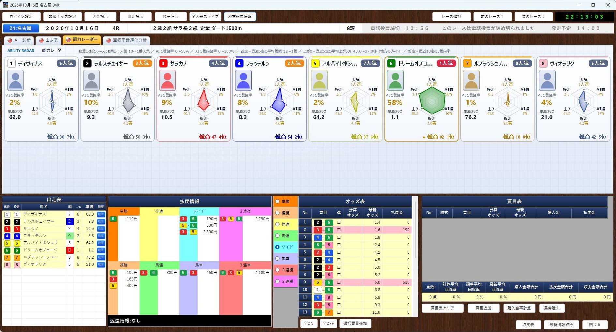Check the 選 box for odds row 1
616x332 pixels.
point(339,222)
